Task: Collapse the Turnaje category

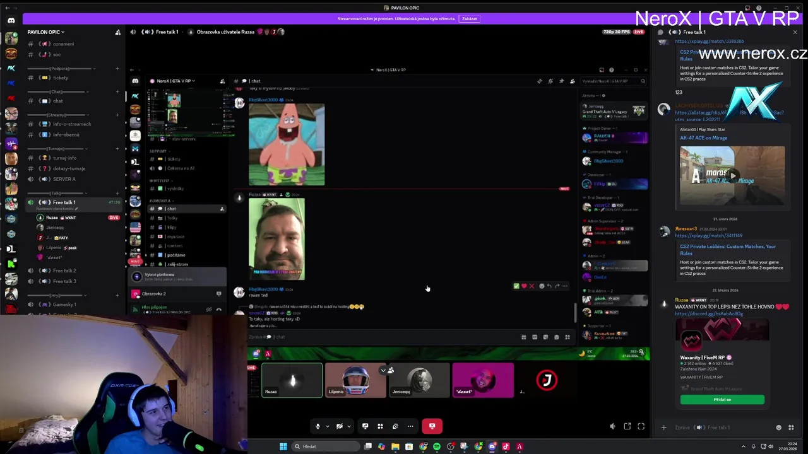Action: (56, 148)
